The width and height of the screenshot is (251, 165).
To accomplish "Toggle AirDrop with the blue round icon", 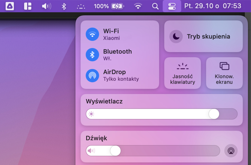I will click(93, 75).
